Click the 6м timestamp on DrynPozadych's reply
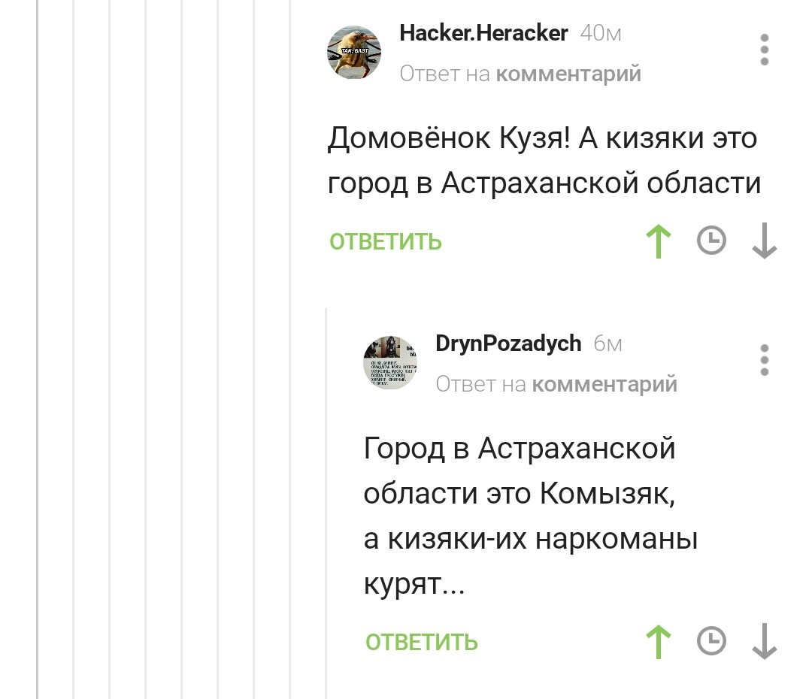The height and width of the screenshot is (699, 812). click(x=607, y=343)
